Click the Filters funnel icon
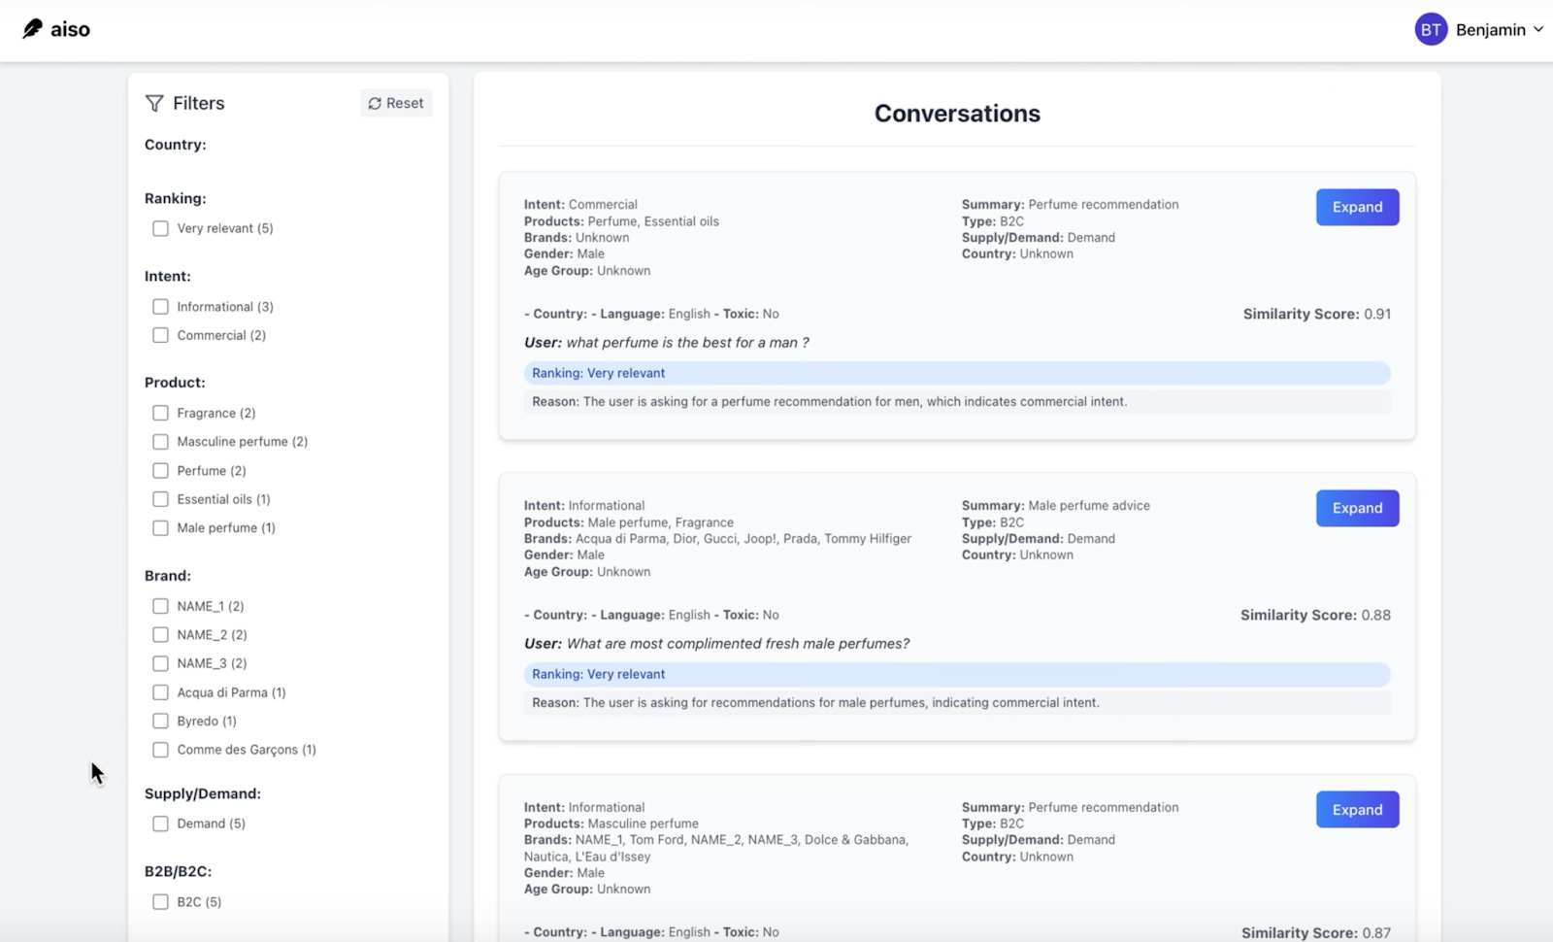Screen dimensions: 1553x942 154,103
